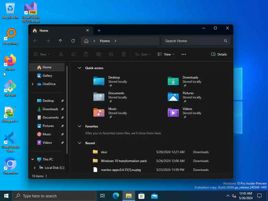
Task: Open Visual Studio Code shortcut
Action: click(x=10, y=142)
